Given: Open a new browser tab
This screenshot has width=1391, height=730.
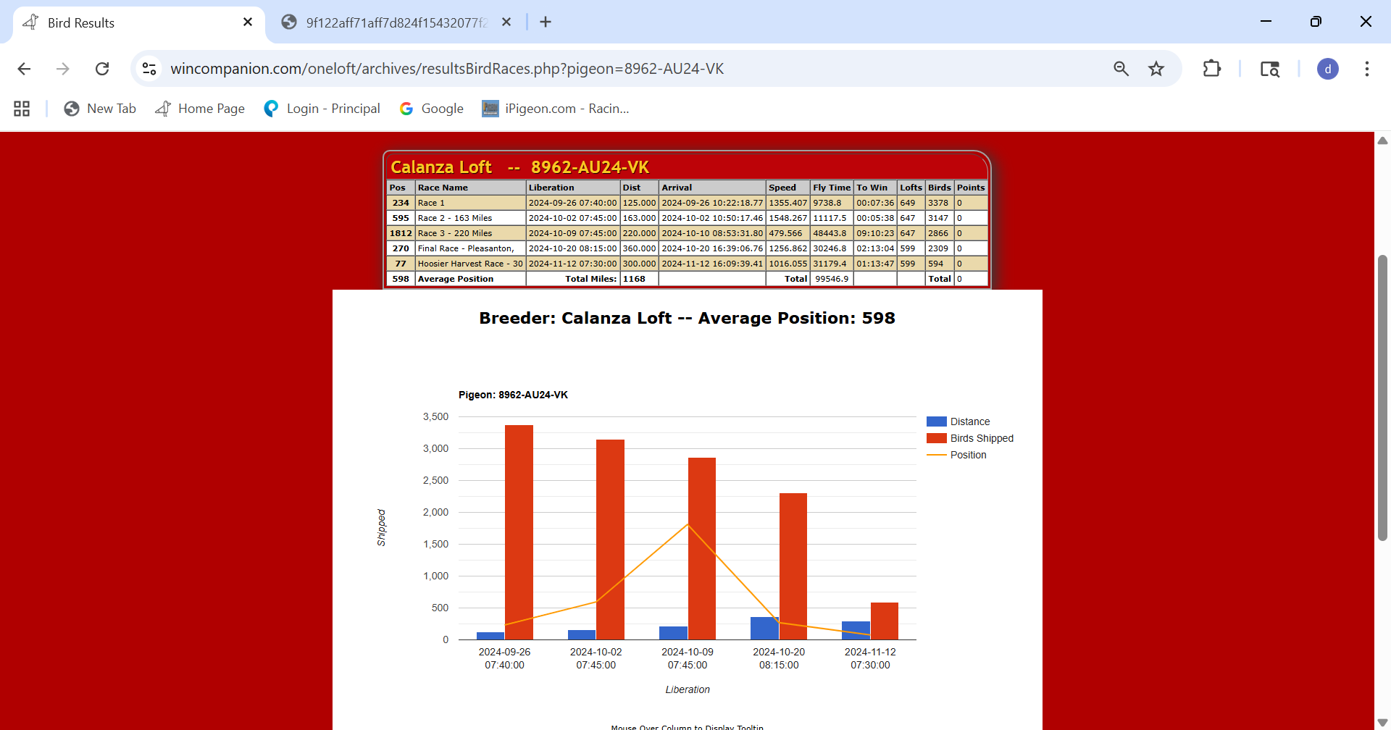Looking at the screenshot, I should click(546, 22).
